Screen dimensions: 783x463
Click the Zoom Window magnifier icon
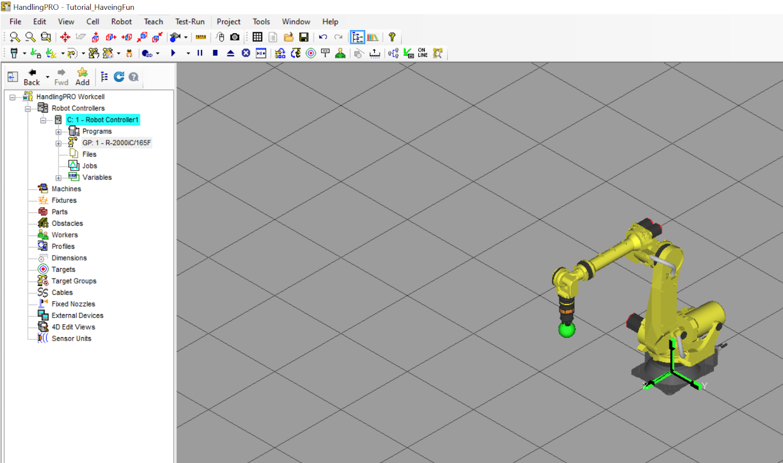(x=46, y=37)
